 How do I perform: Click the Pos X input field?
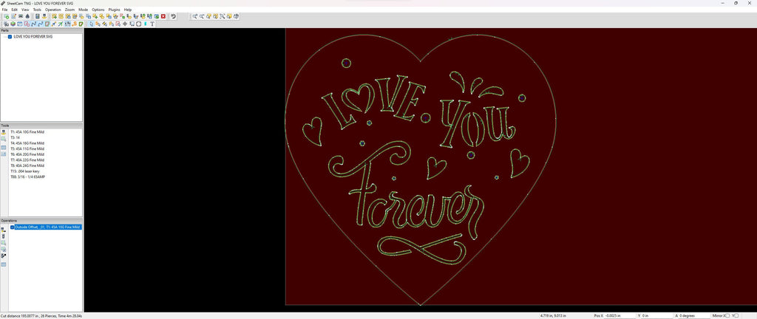[x=619, y=315]
